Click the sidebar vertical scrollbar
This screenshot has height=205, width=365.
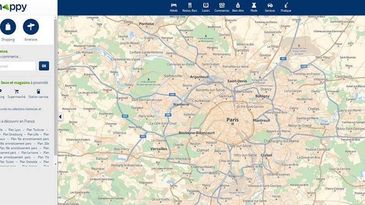tap(55, 87)
